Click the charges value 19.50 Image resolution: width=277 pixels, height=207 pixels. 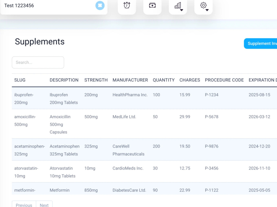click(x=185, y=146)
